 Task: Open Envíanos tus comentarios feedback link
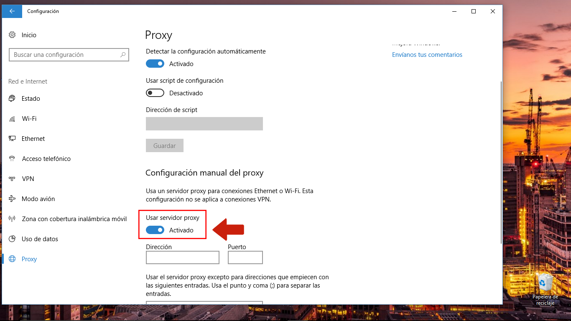click(x=427, y=54)
